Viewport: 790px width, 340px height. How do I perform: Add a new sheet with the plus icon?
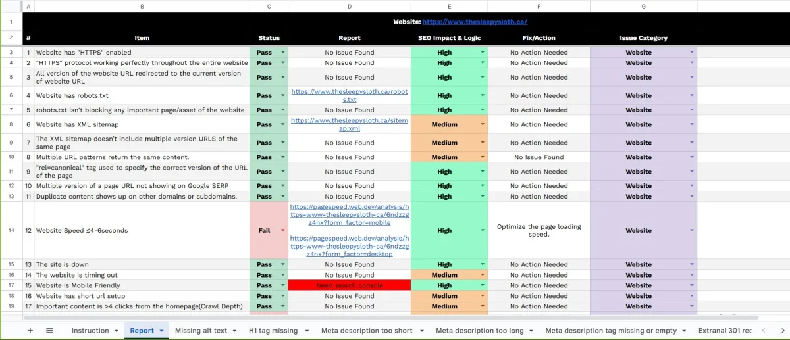(30, 330)
